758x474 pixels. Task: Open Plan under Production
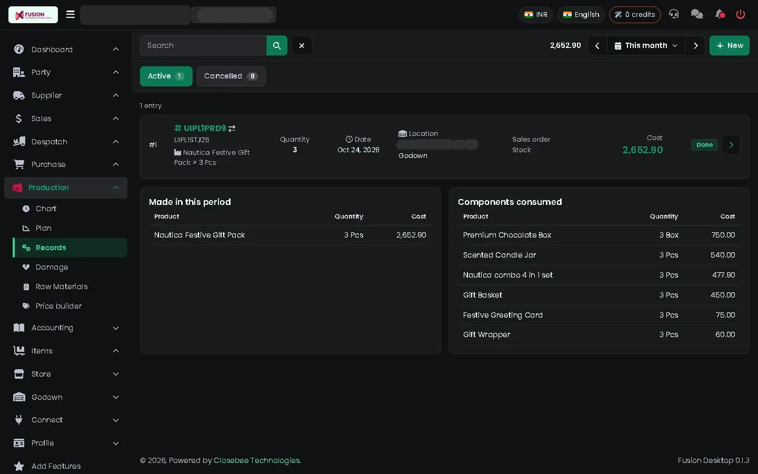69,228
